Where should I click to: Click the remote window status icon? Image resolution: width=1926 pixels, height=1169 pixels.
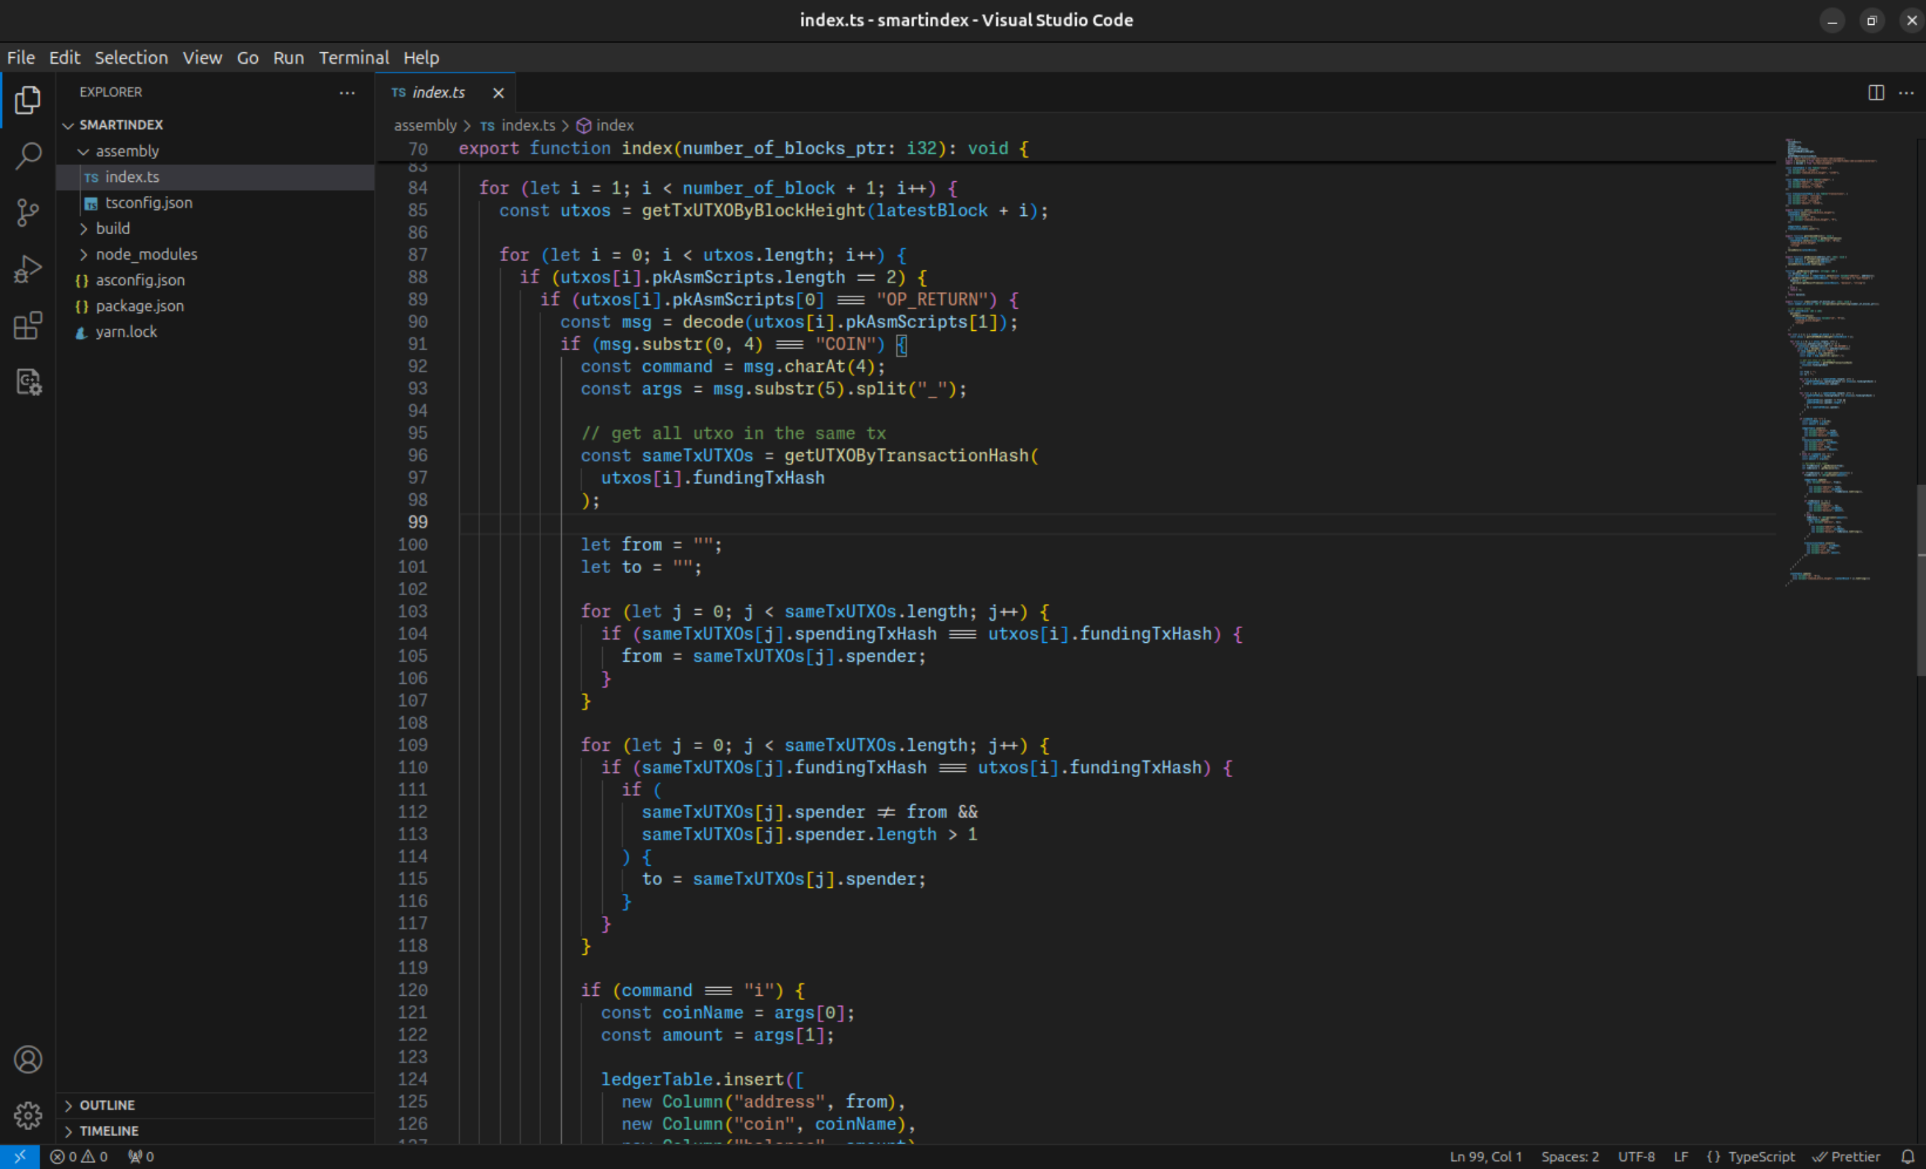pyautogui.click(x=19, y=1156)
